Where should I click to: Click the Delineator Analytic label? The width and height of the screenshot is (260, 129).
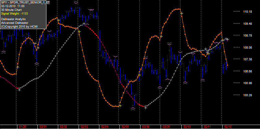pyautogui.click(x=13, y=19)
